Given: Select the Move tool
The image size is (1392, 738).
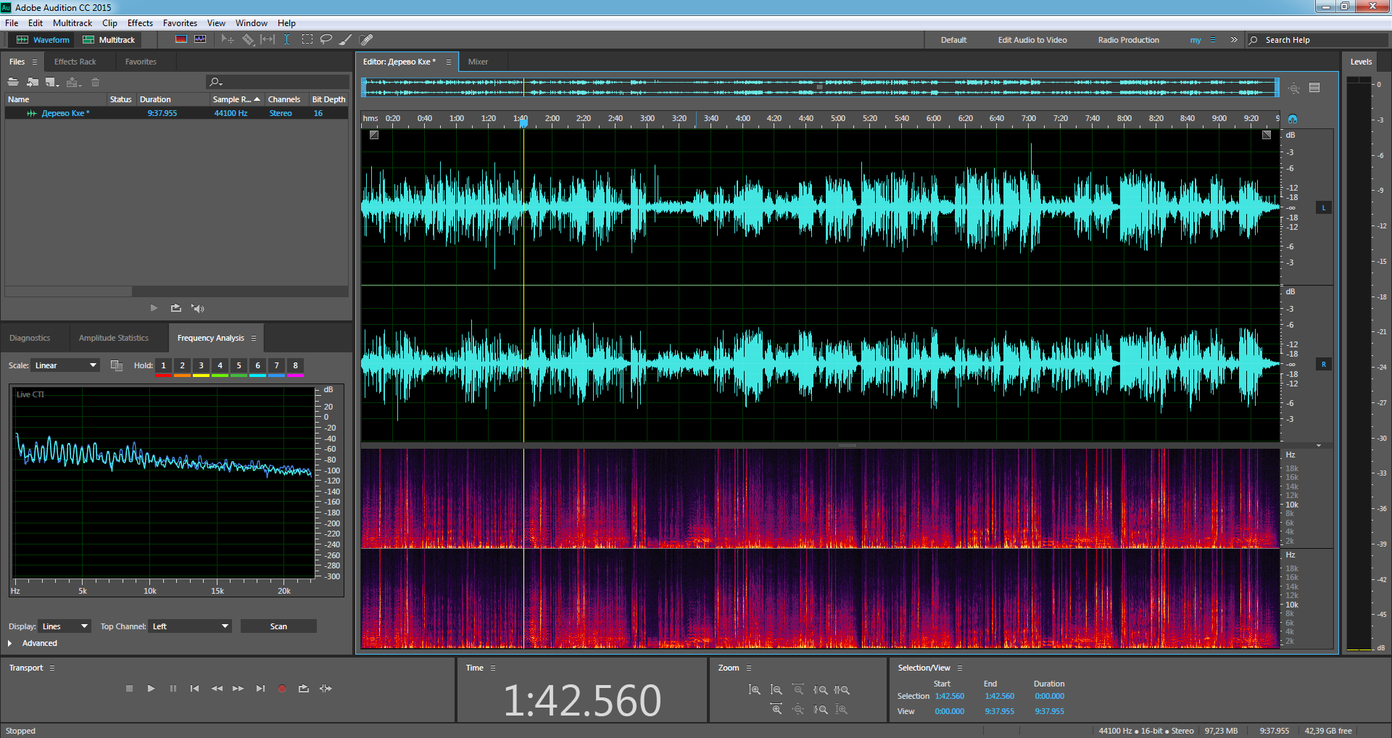Looking at the screenshot, I should [228, 39].
